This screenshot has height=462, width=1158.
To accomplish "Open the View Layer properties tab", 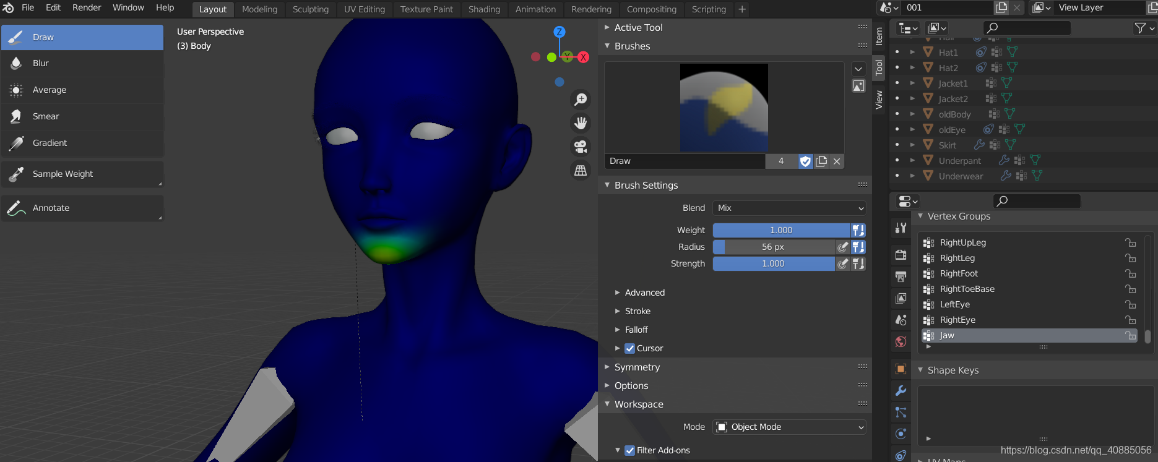I will (x=901, y=298).
